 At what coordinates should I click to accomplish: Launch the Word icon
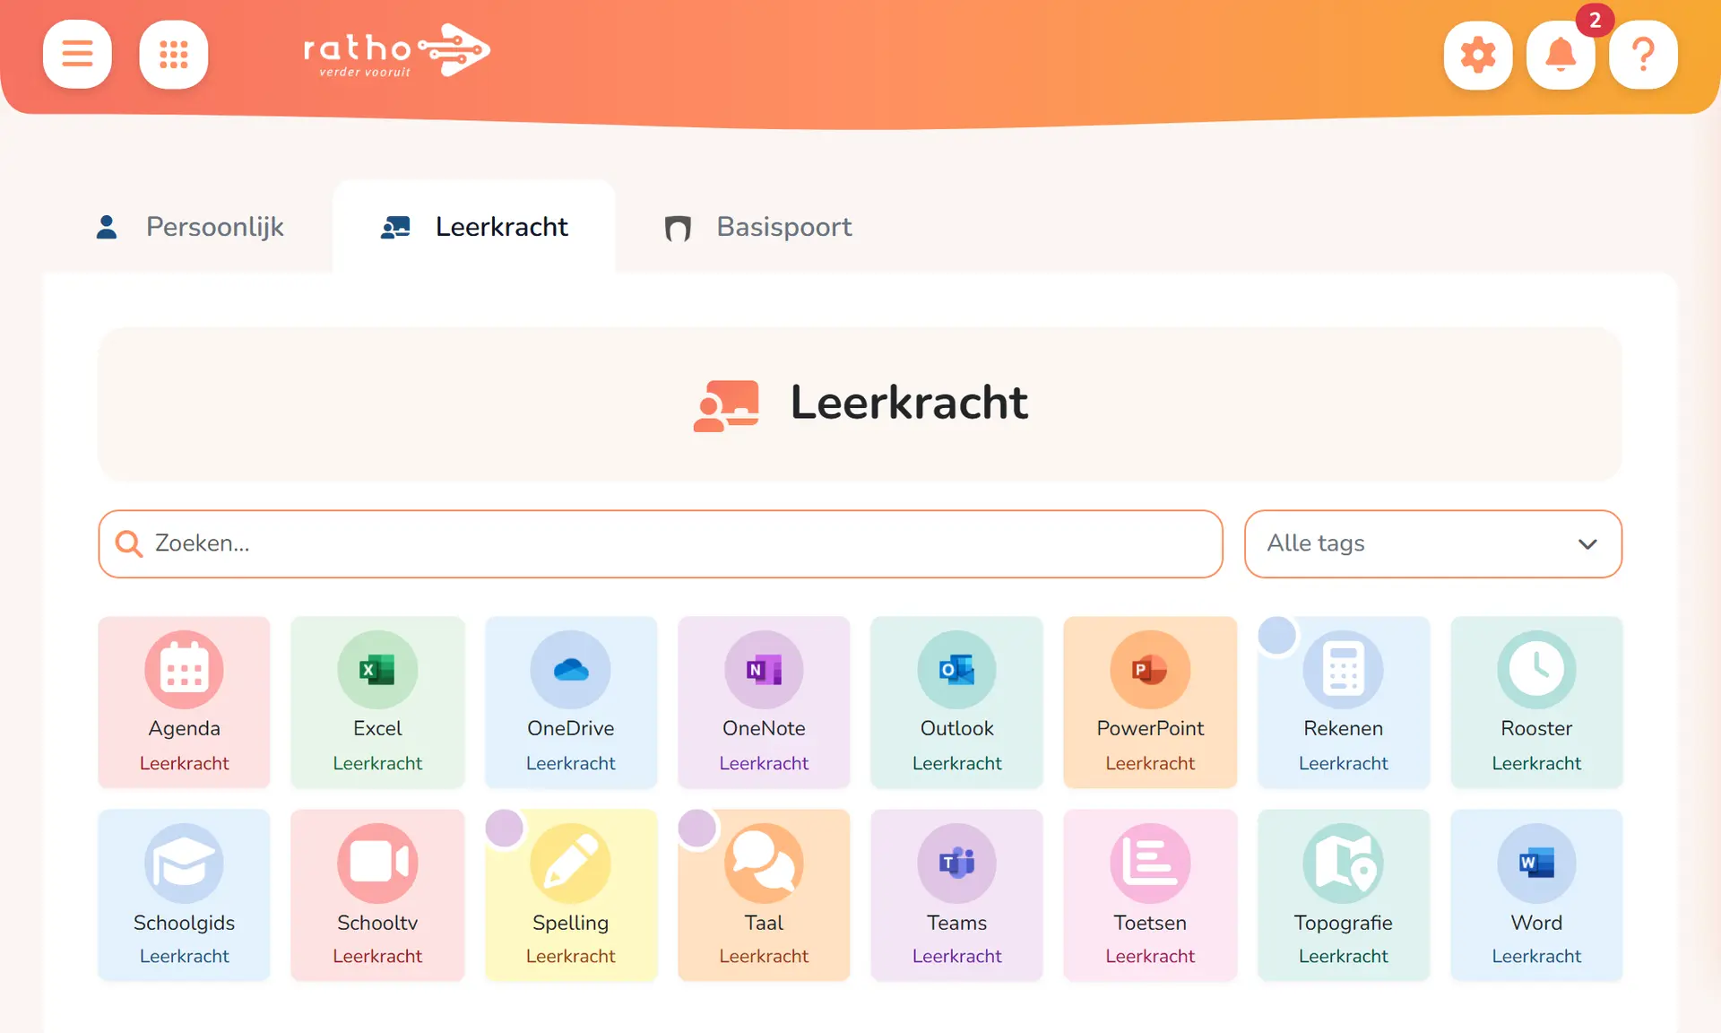click(x=1536, y=864)
